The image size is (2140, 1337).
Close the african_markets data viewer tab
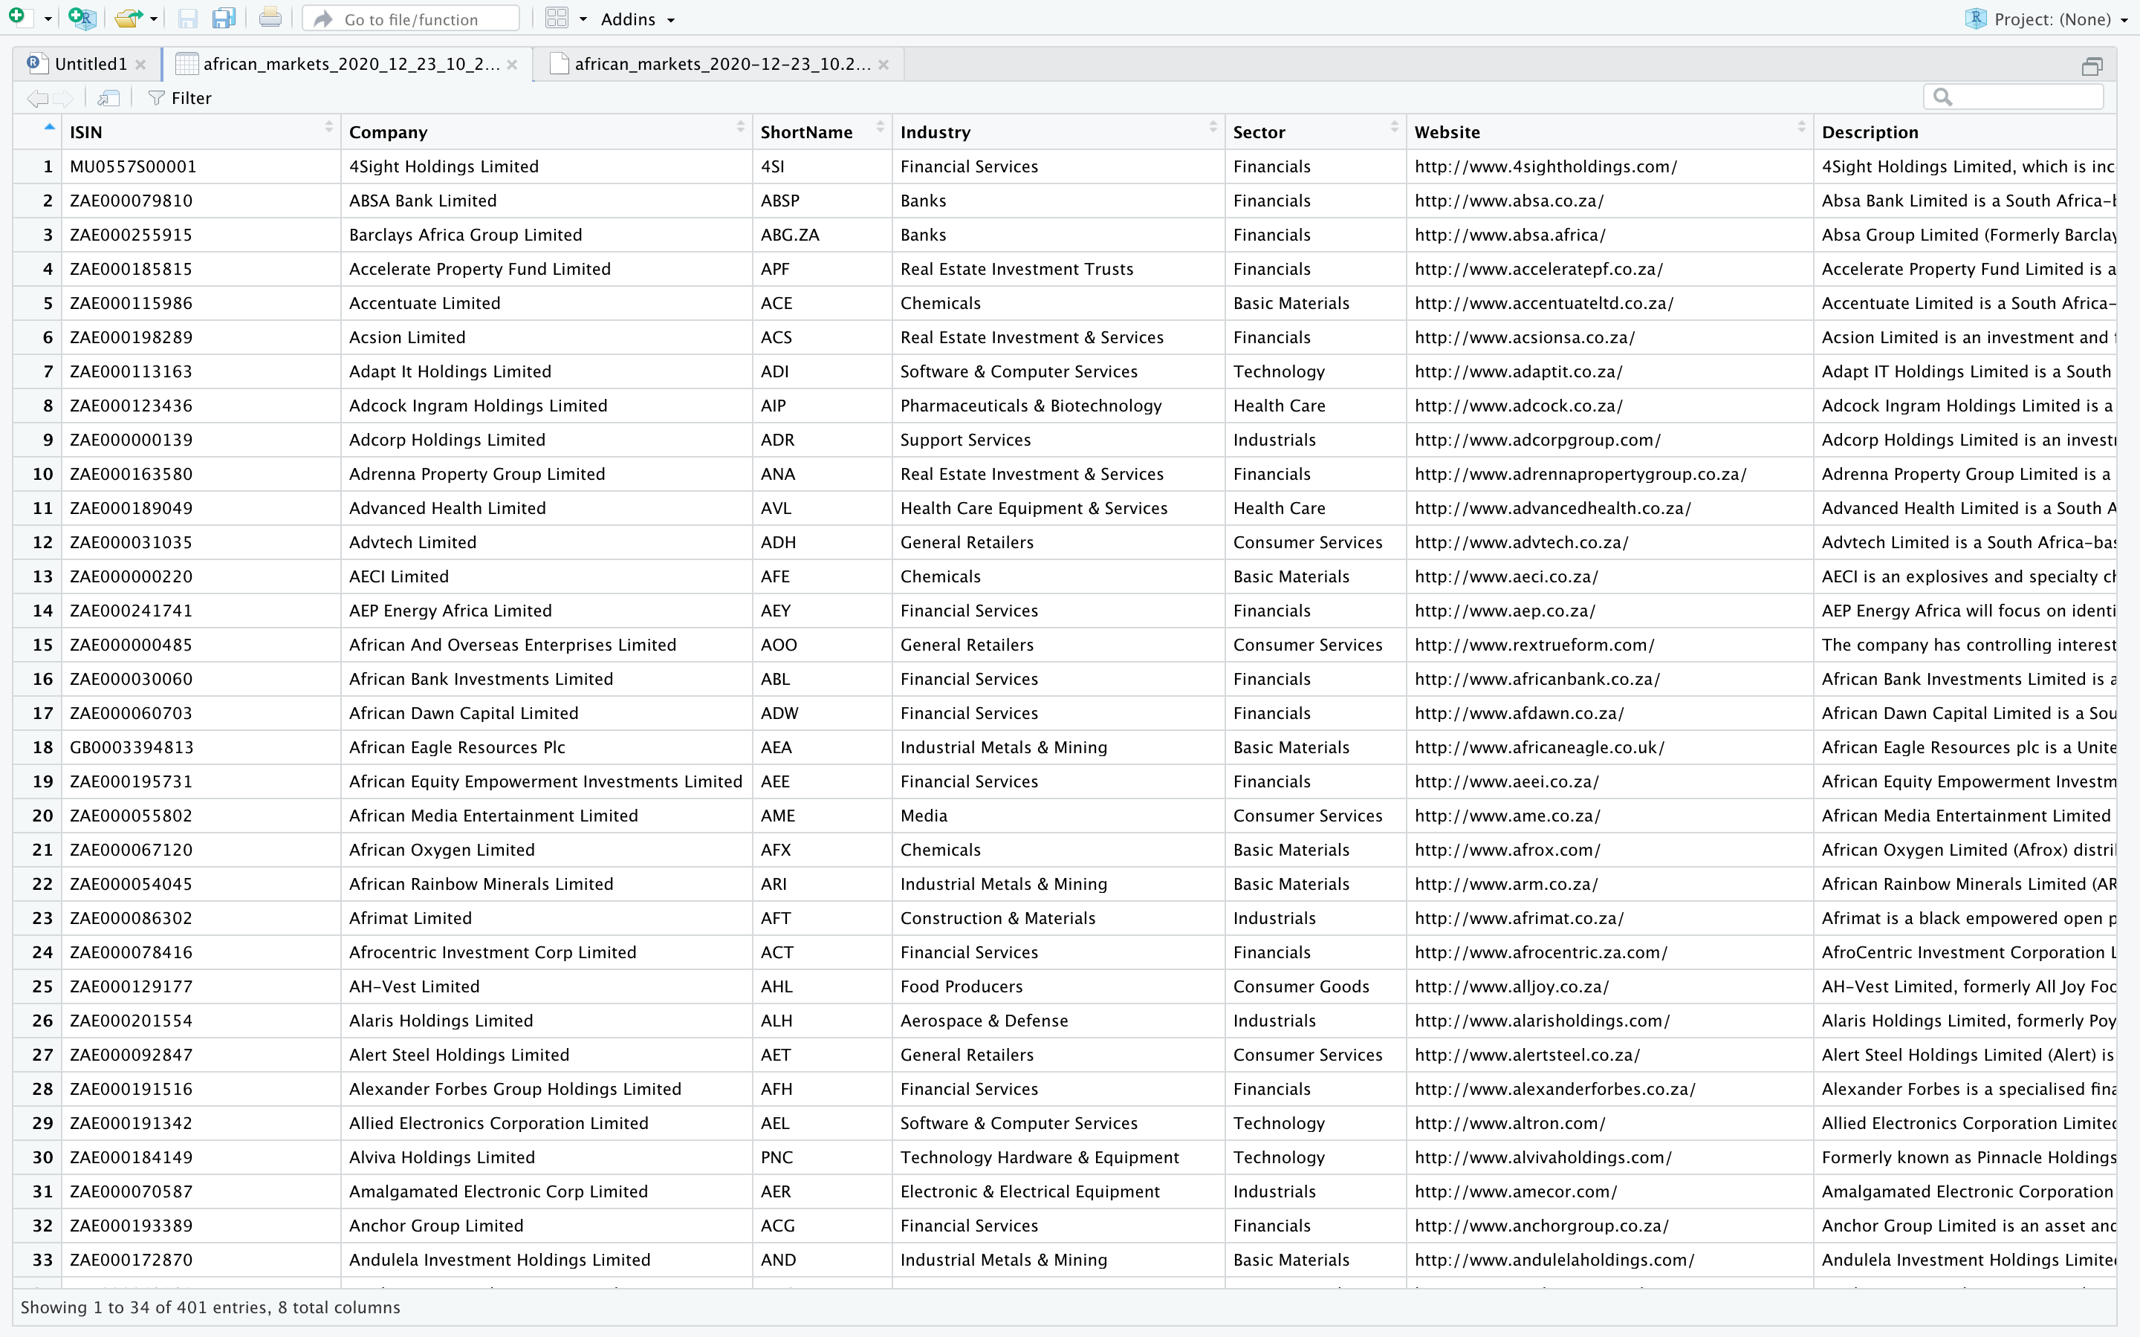512,65
